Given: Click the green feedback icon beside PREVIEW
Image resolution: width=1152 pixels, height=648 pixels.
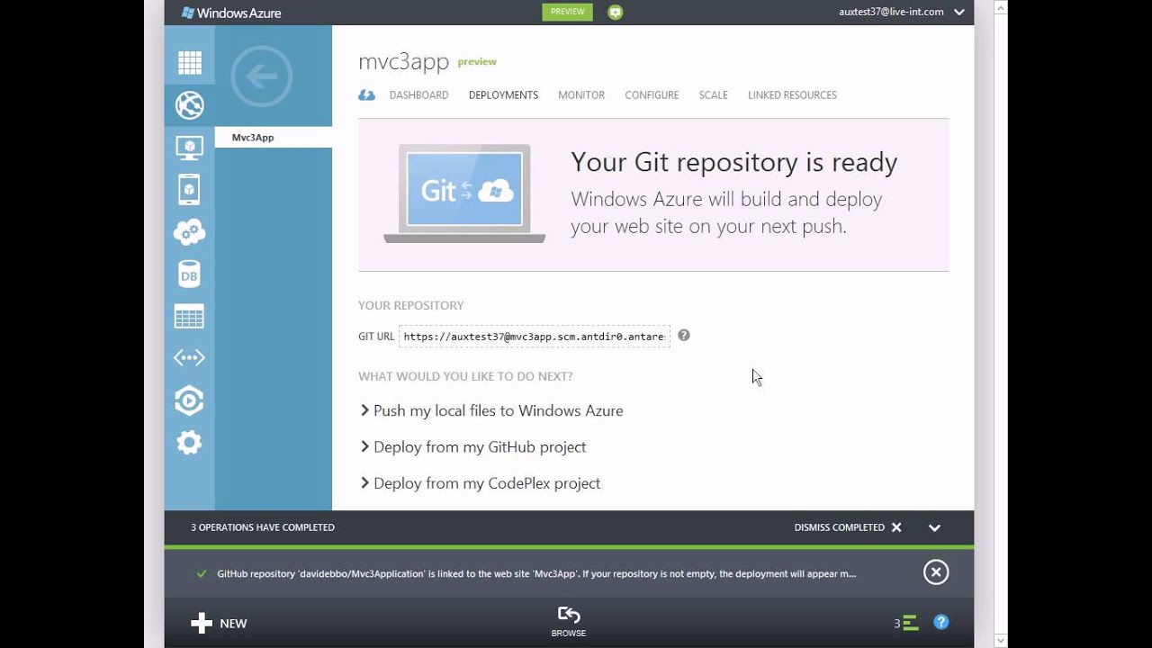Looking at the screenshot, I should [615, 12].
